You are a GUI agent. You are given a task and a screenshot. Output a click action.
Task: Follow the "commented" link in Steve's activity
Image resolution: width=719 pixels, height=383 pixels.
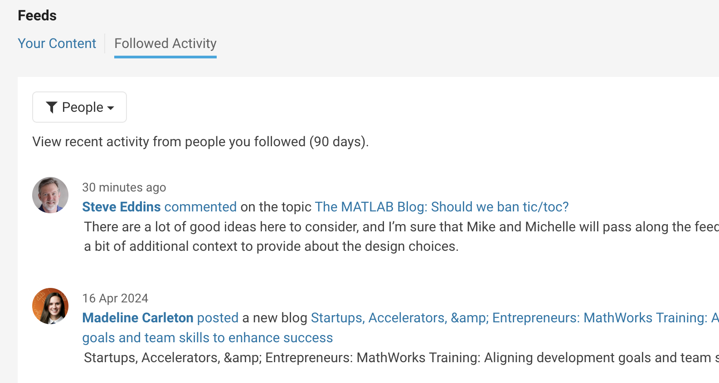pyautogui.click(x=200, y=207)
